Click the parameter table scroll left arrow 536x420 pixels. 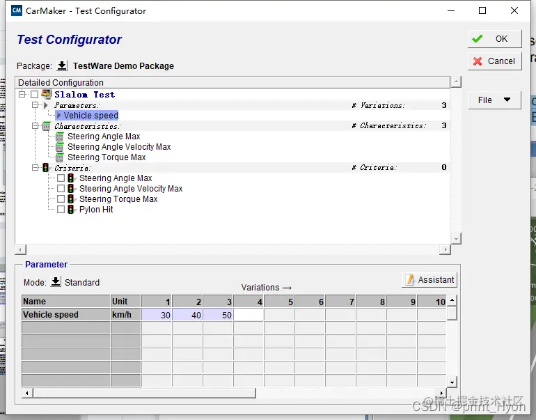tap(27, 393)
